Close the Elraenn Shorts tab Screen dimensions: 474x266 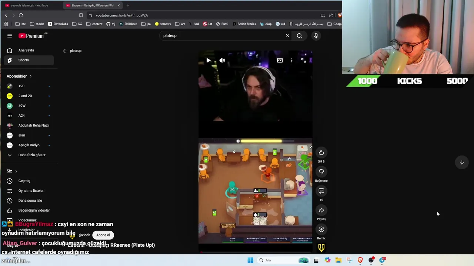[x=118, y=6]
